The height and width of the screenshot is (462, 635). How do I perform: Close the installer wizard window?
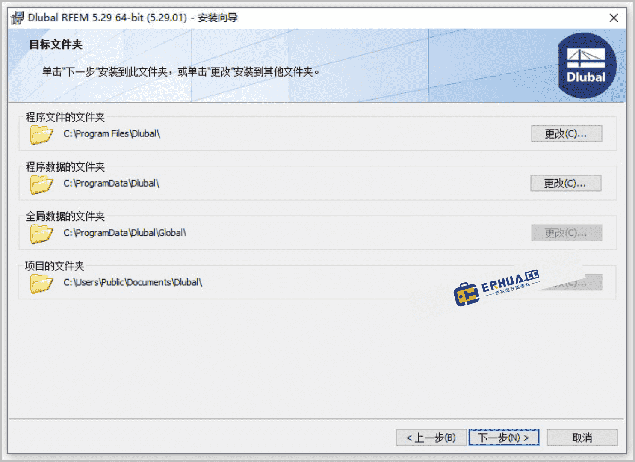[x=614, y=18]
